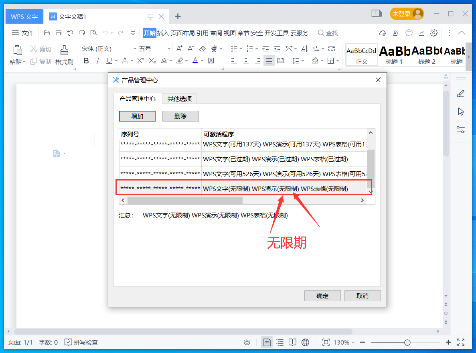Image resolution: width=476 pixels, height=353 pixels.
Task: Select Center alignment icon
Action: click(x=245, y=61)
